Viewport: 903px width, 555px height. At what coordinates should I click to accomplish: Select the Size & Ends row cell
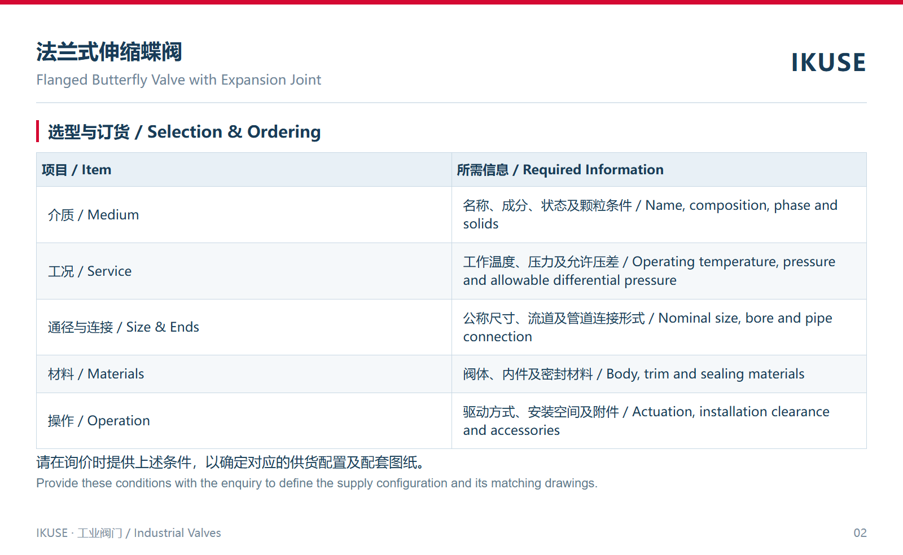coord(244,327)
